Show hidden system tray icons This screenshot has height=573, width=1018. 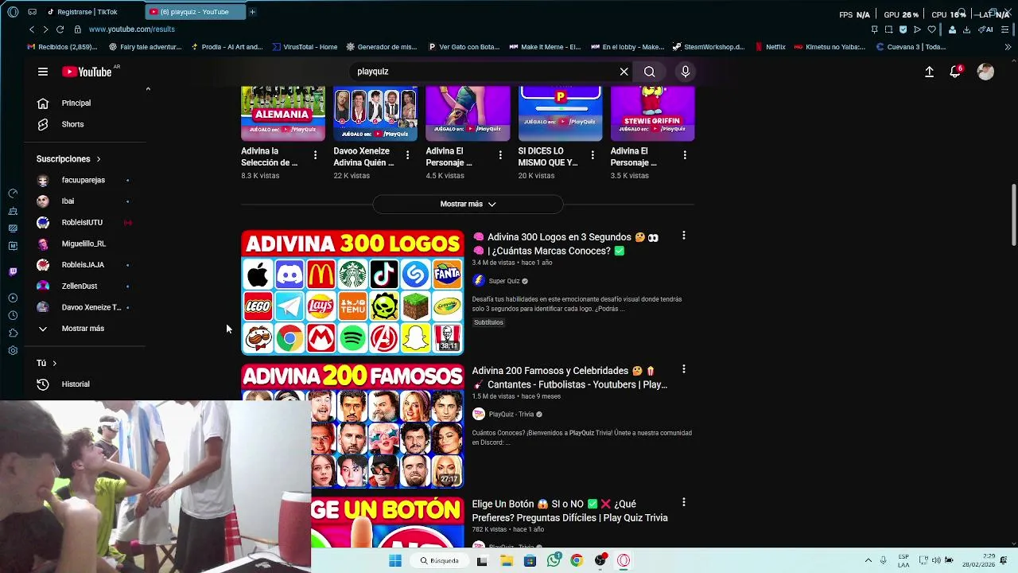click(868, 560)
